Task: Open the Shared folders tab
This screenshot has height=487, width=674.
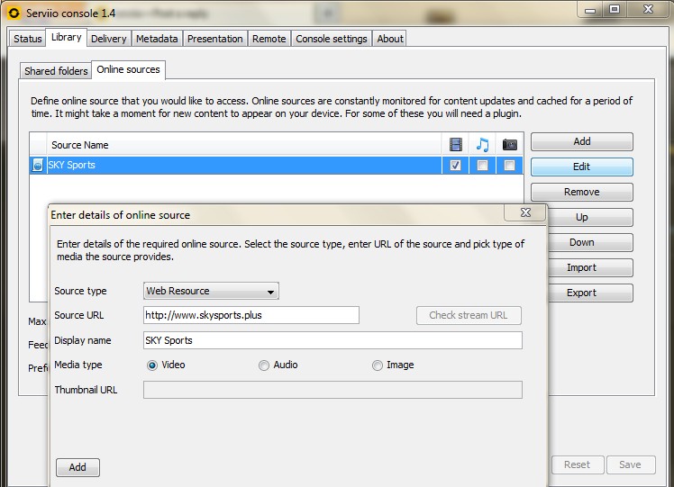Action: click(x=56, y=71)
